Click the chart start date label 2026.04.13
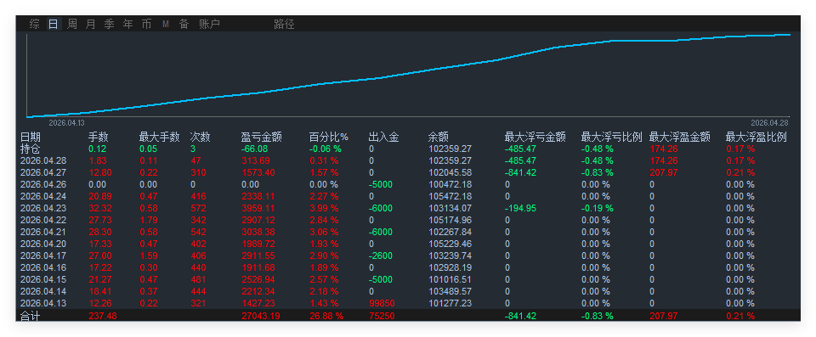Screen dimensions: 816x337 tap(66, 123)
